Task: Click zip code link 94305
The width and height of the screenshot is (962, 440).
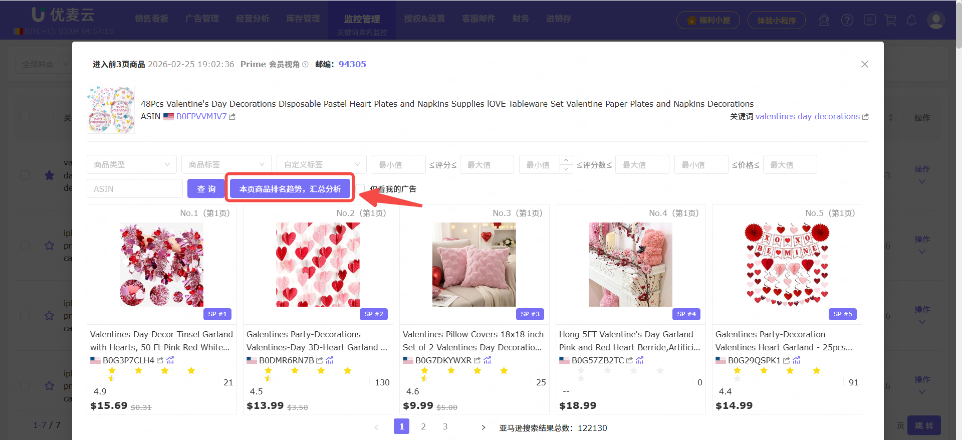Action: click(x=352, y=64)
